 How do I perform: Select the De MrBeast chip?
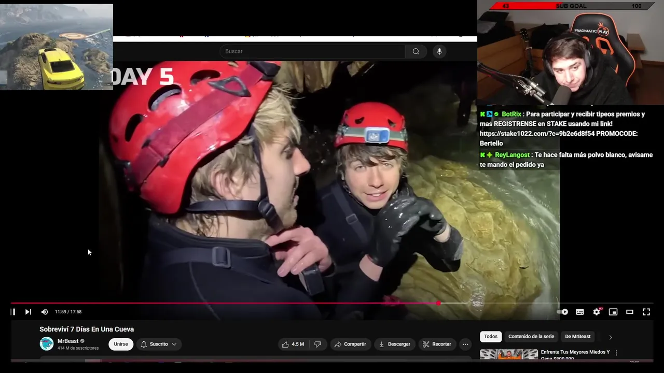pos(577,337)
